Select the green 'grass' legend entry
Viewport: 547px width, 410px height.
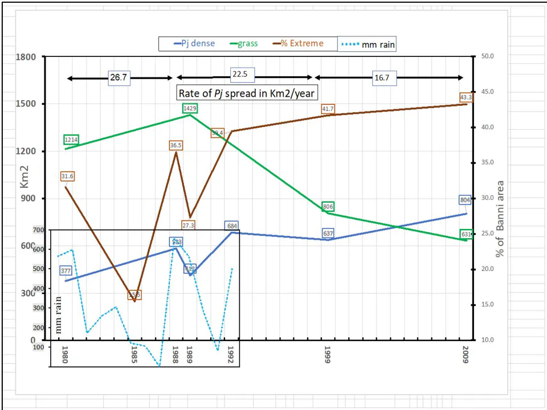[244, 44]
